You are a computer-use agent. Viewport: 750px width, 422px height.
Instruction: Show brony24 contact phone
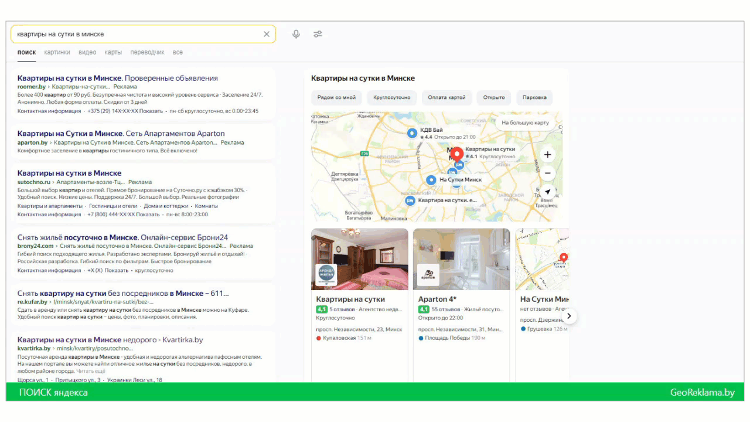click(x=117, y=270)
